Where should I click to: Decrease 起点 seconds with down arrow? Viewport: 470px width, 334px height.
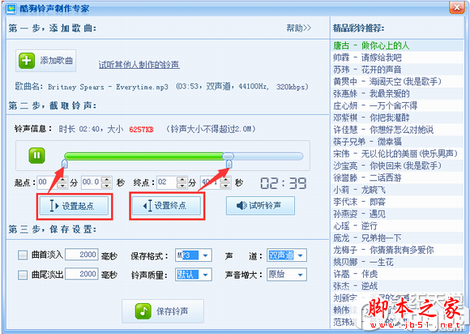pyautogui.click(x=107, y=186)
